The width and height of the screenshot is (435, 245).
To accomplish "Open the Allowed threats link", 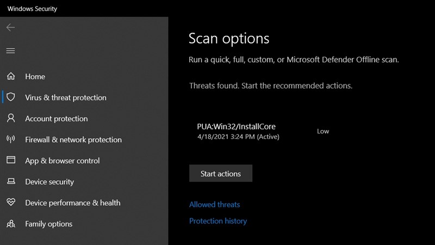I will (x=214, y=205).
